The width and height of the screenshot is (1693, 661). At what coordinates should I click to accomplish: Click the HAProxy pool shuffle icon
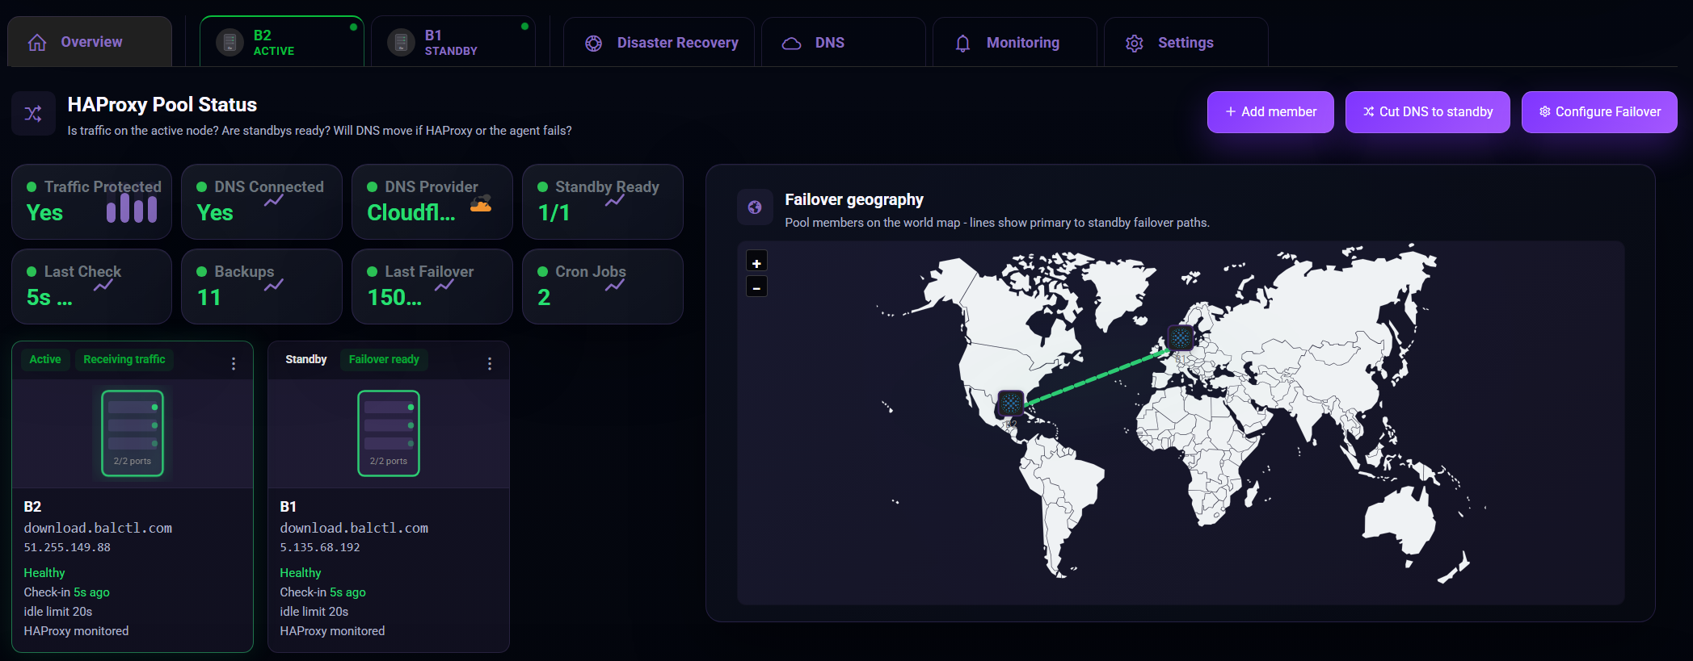33,114
